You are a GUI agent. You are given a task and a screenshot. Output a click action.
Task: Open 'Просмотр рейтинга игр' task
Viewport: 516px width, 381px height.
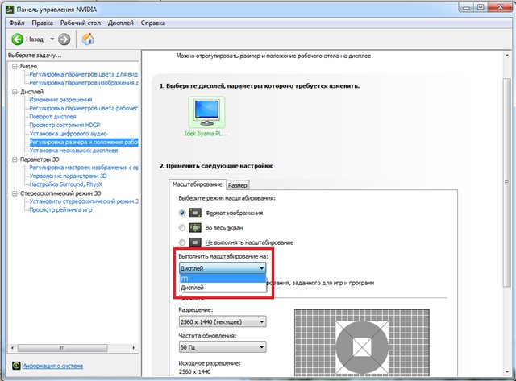click(60, 209)
